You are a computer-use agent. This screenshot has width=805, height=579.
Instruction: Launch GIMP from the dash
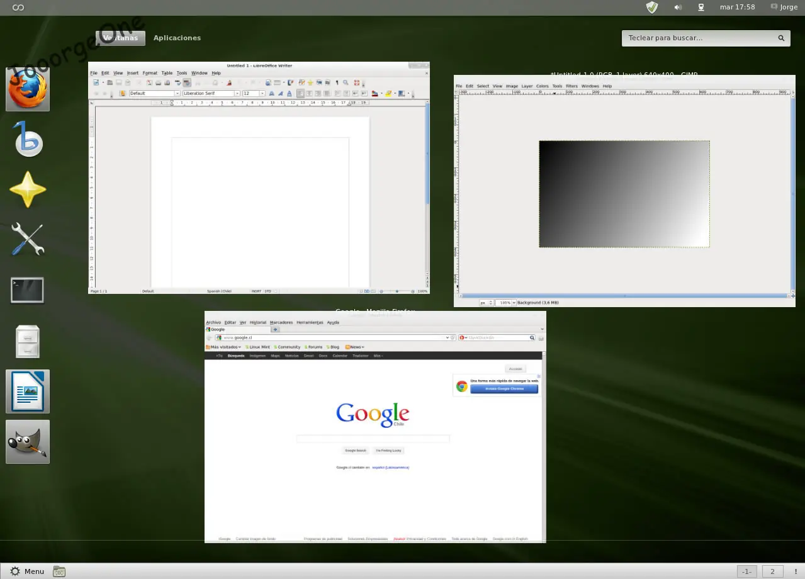tap(28, 442)
